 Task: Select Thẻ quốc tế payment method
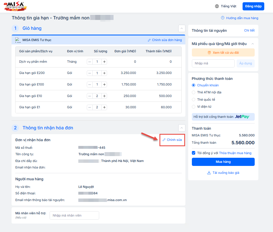(x=194, y=100)
